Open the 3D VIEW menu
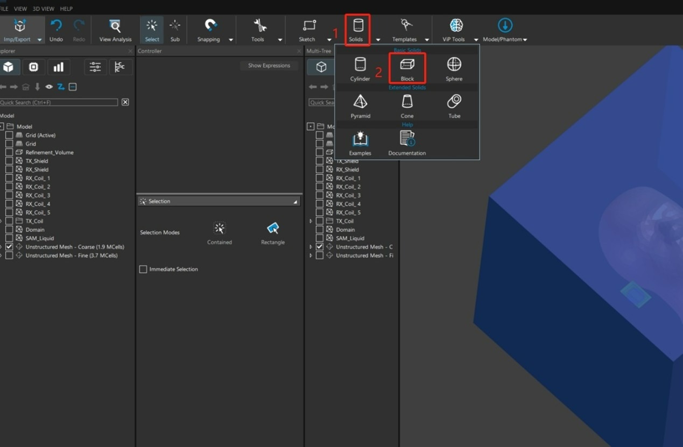Screen dimensions: 683x447 pyautogui.click(x=43, y=9)
